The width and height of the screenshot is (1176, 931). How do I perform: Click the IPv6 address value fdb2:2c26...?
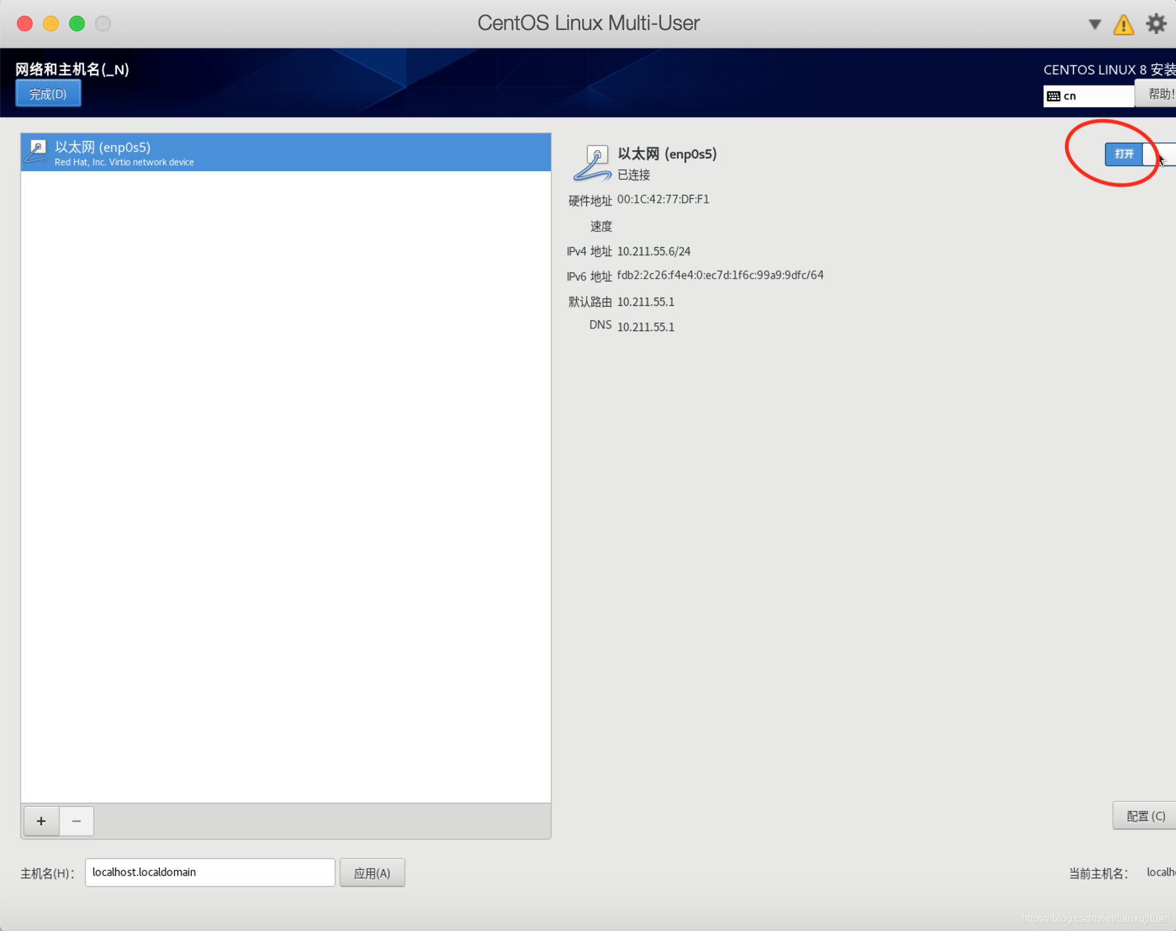(x=720, y=276)
